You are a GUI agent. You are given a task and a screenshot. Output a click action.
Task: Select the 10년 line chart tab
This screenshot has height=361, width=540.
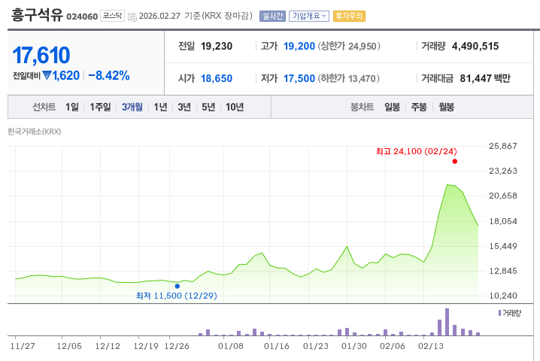tap(235, 107)
